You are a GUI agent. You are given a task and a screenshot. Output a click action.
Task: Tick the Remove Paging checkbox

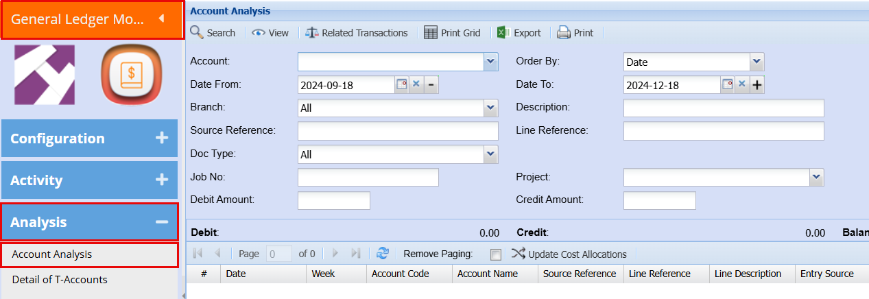496,254
